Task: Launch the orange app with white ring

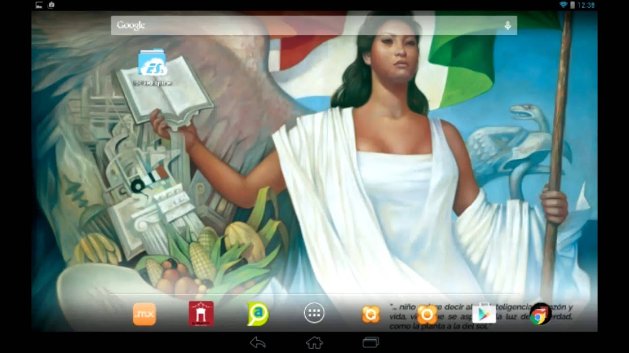Action: (427, 314)
